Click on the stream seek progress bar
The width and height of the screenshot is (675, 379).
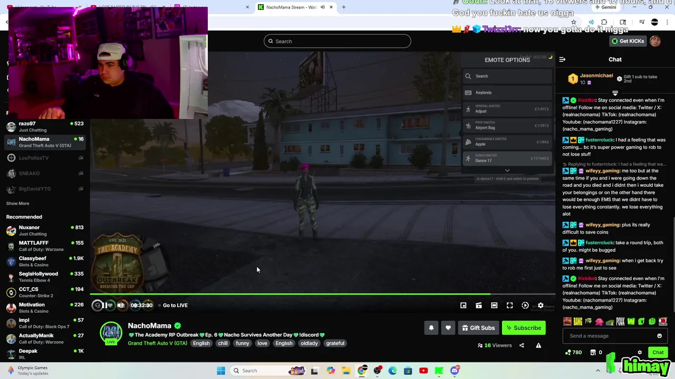coord(322,294)
